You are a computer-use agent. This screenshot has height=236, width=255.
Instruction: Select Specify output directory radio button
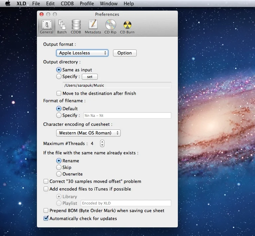(59, 76)
